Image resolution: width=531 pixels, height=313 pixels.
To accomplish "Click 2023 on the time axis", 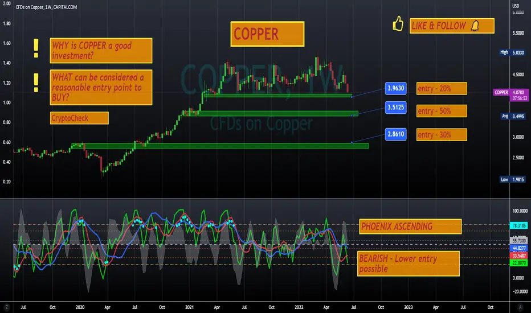I will [408, 307].
